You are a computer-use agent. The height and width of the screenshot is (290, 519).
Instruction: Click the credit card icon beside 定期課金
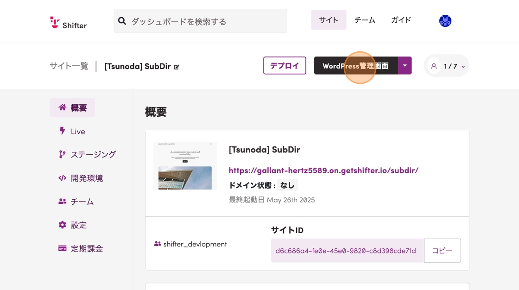(x=62, y=248)
